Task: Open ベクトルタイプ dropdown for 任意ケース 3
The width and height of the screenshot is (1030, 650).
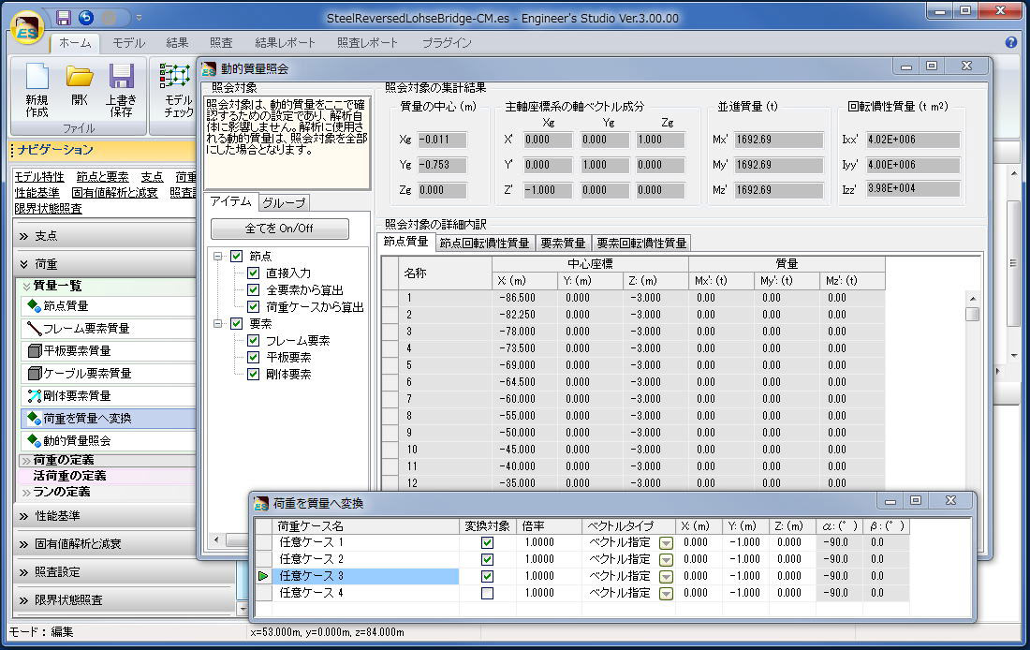Action: (666, 576)
